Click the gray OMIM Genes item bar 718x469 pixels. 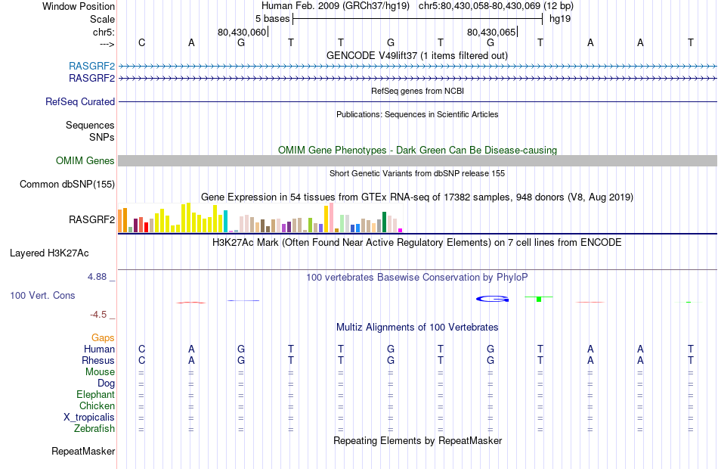[418, 160]
